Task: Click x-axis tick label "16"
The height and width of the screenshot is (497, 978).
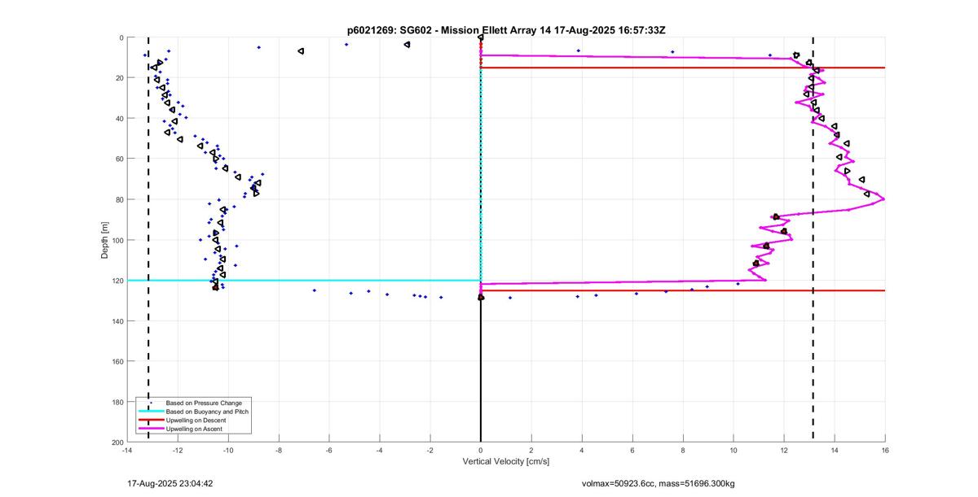Action: tap(885, 450)
